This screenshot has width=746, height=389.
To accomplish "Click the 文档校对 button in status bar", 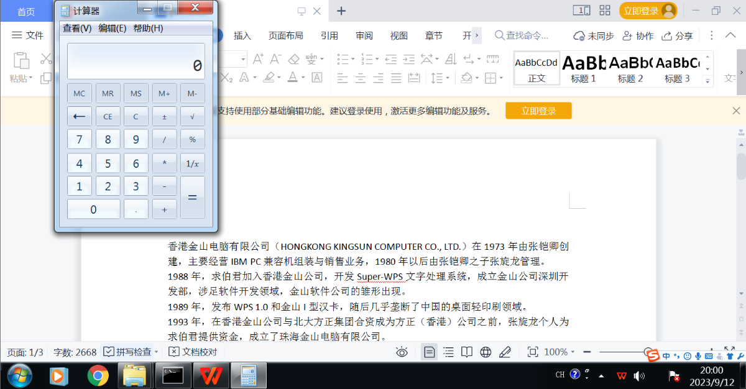I will coord(193,352).
